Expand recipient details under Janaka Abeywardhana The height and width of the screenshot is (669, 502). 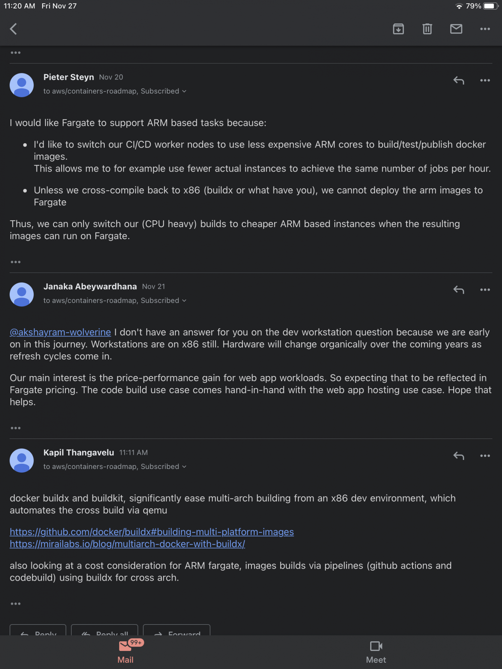184,301
